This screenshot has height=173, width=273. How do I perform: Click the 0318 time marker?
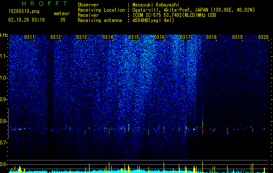(x=211, y=37)
